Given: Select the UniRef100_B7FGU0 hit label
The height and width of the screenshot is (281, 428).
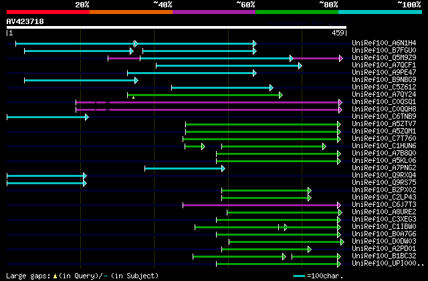Looking at the screenshot, I should 384,51.
